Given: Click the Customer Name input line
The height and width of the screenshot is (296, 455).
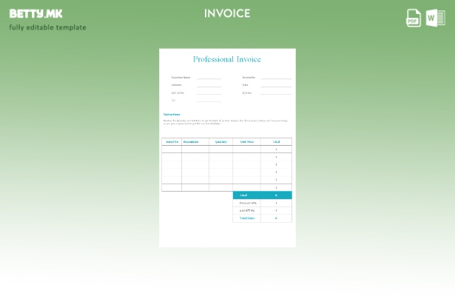Looking at the screenshot, I should coord(209,77).
